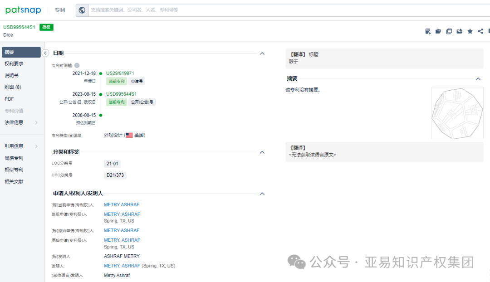Click the PDF download icon

click(428, 31)
